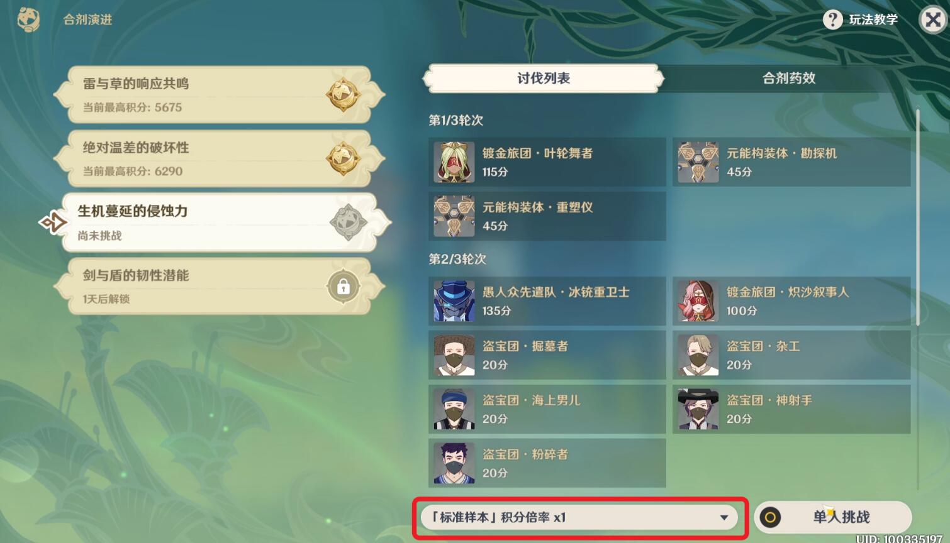Click the 盗宝团·神射手 enemy portrait
Screen dimensions: 950x543
point(698,409)
